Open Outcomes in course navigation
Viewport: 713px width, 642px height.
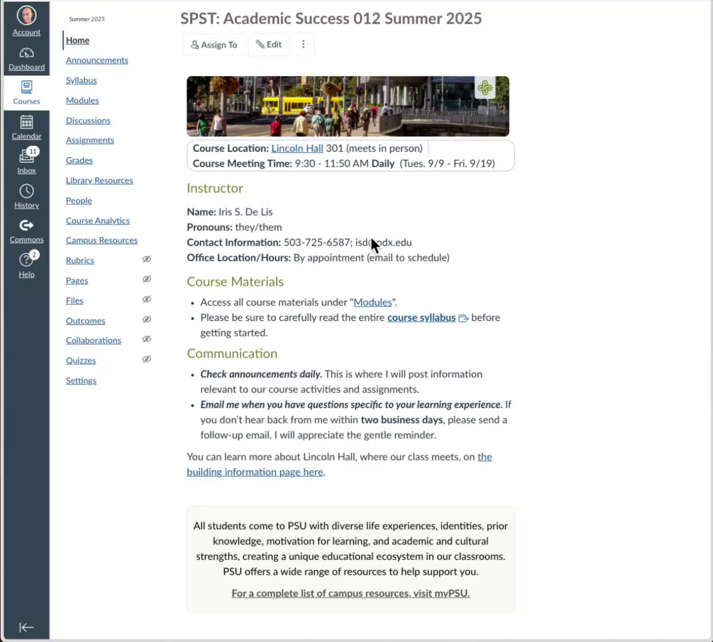86,321
